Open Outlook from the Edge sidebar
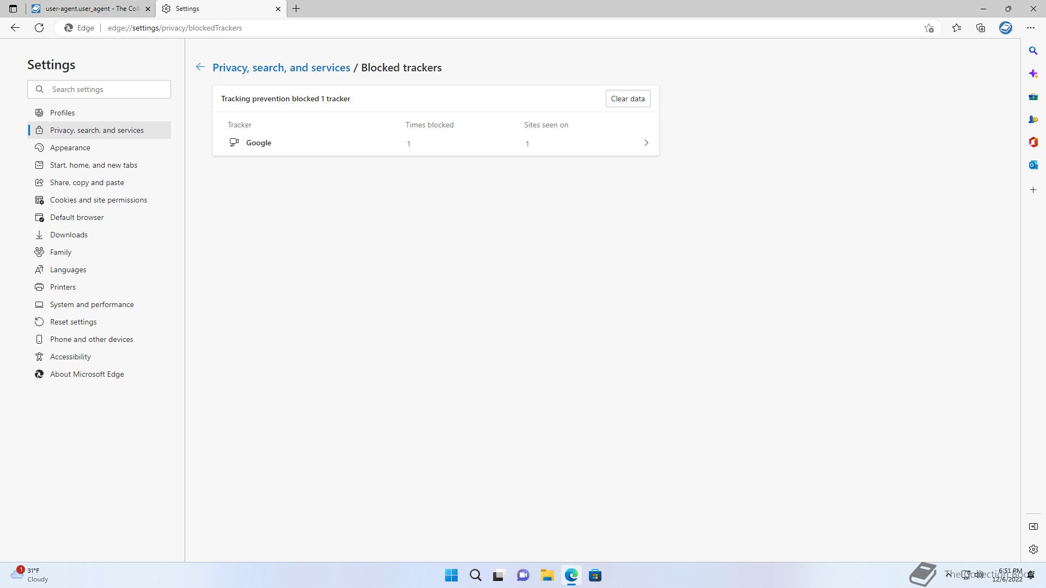Viewport: 1046px width, 588px height. pyautogui.click(x=1033, y=165)
